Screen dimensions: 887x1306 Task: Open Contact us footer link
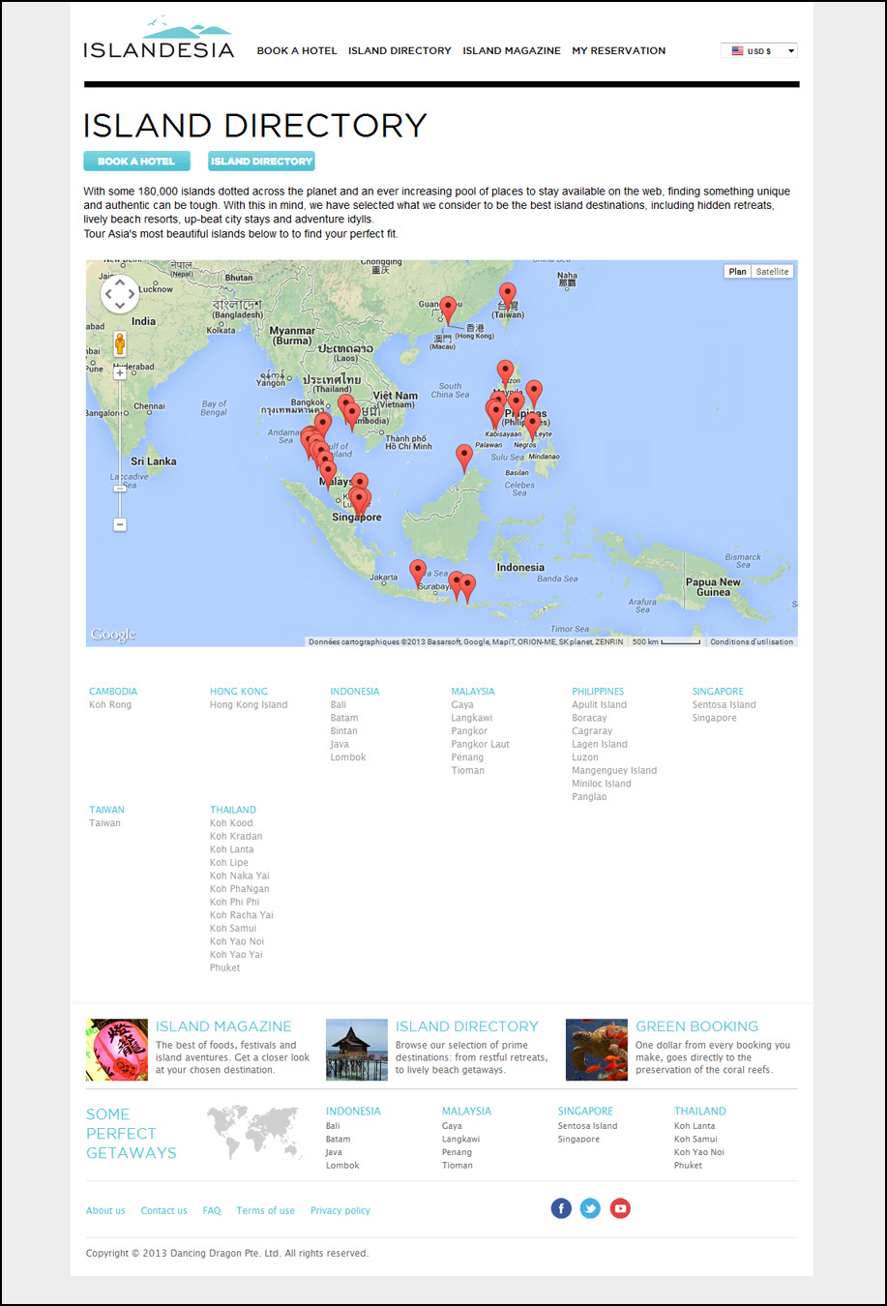[163, 1211]
